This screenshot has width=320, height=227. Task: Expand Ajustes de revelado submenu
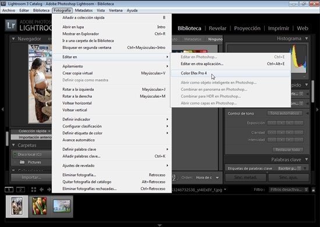[112, 165]
